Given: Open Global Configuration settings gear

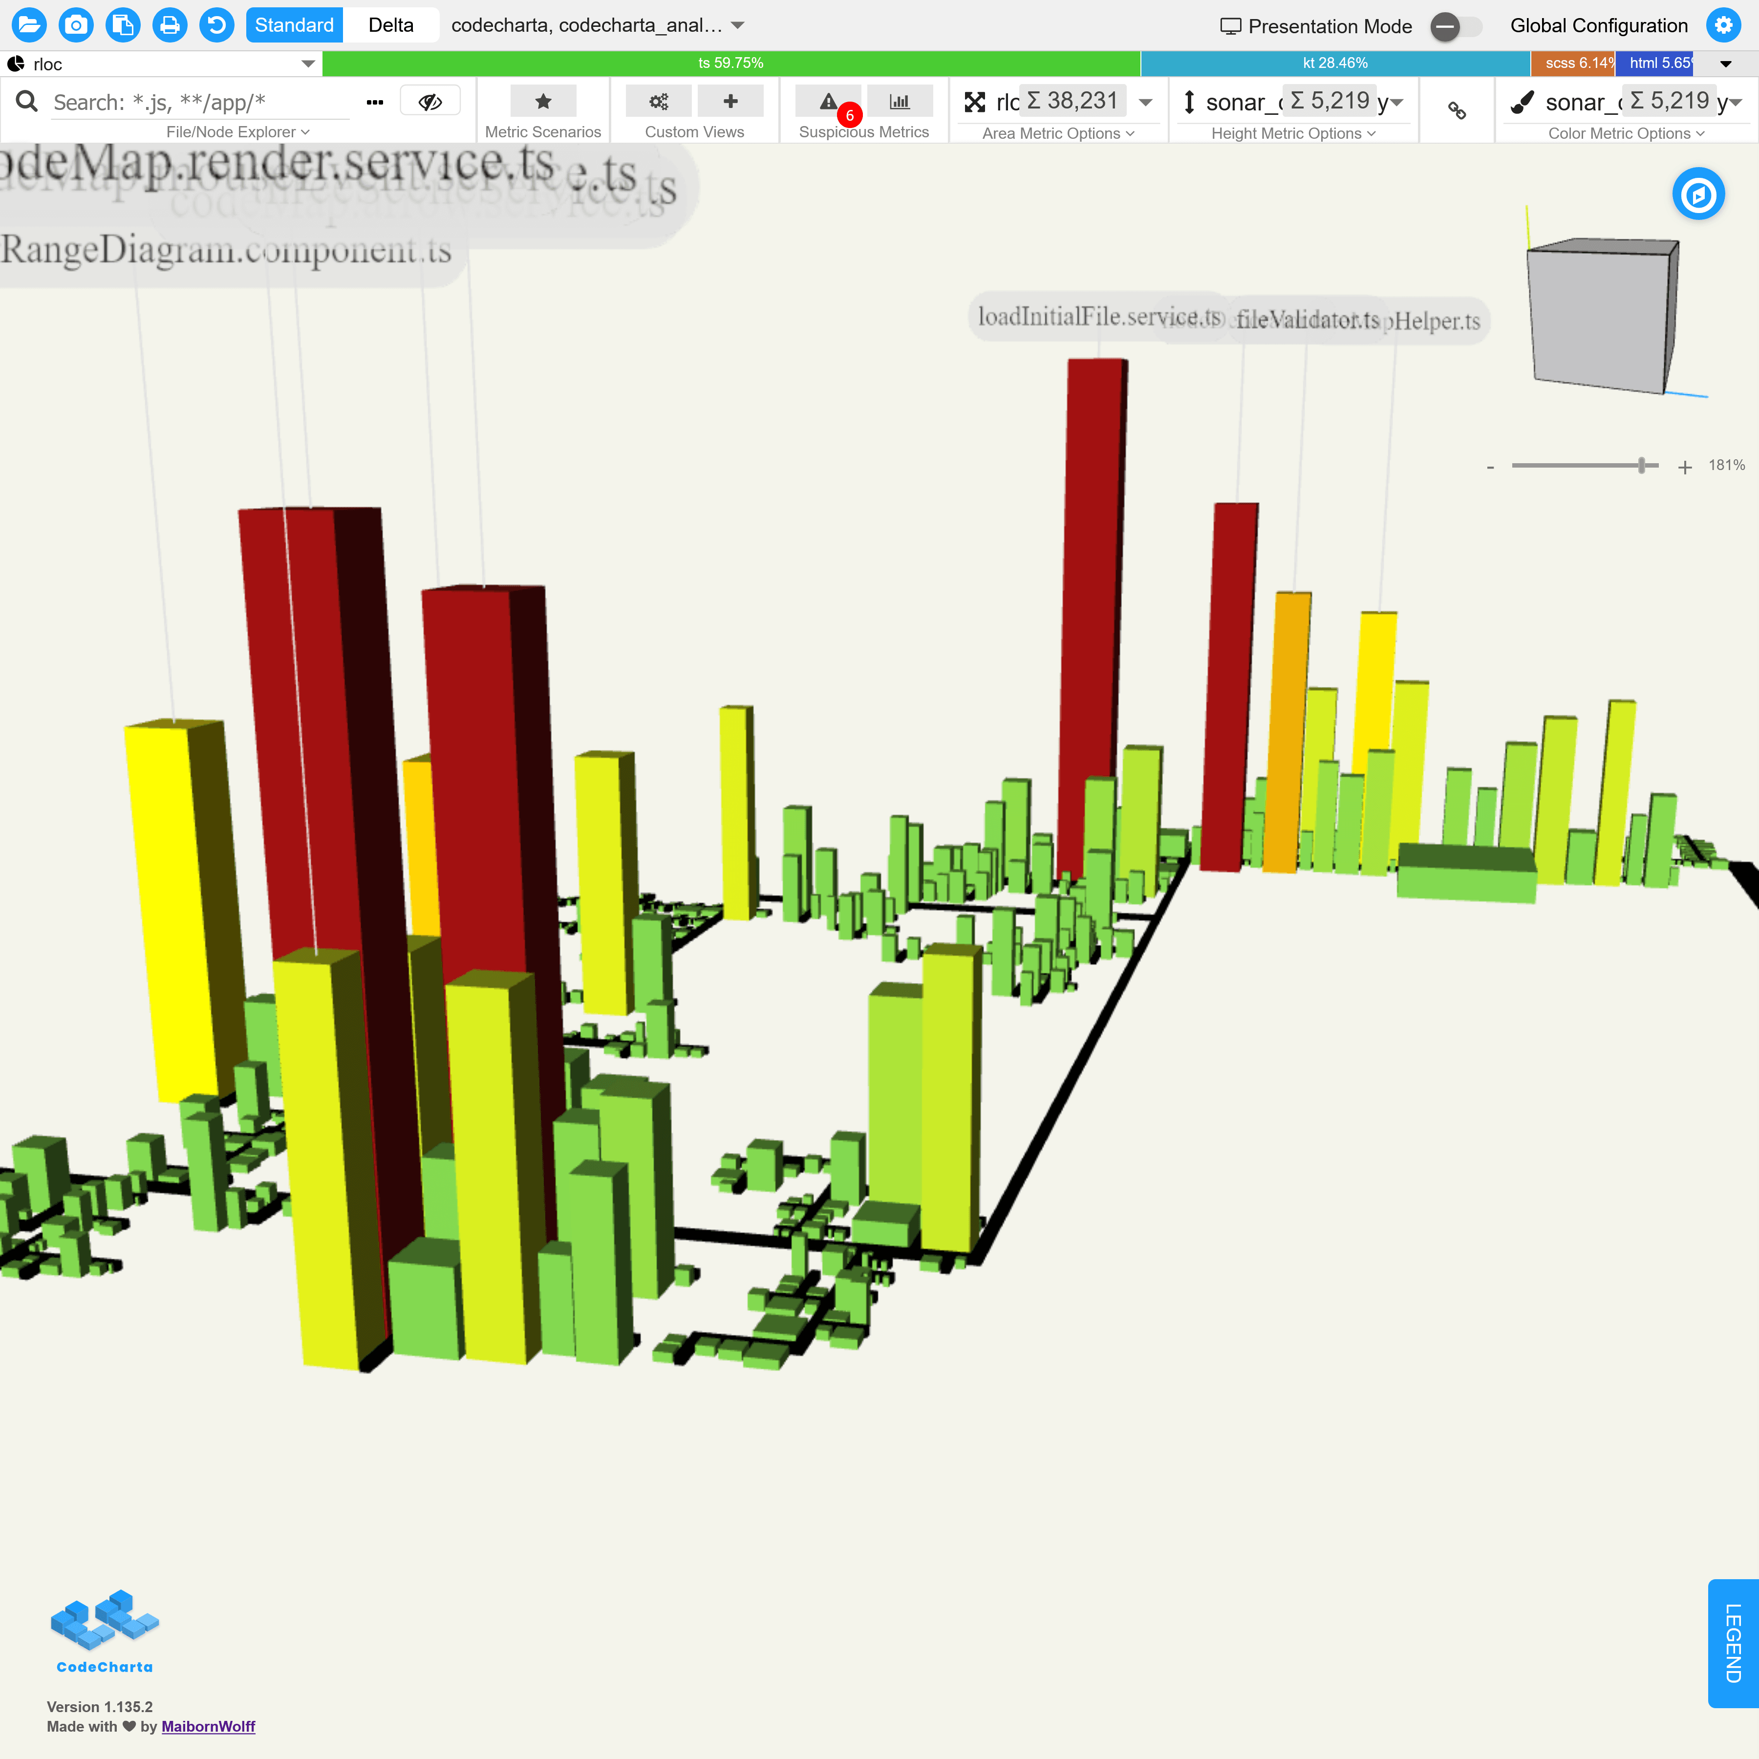Looking at the screenshot, I should click(x=1723, y=25).
